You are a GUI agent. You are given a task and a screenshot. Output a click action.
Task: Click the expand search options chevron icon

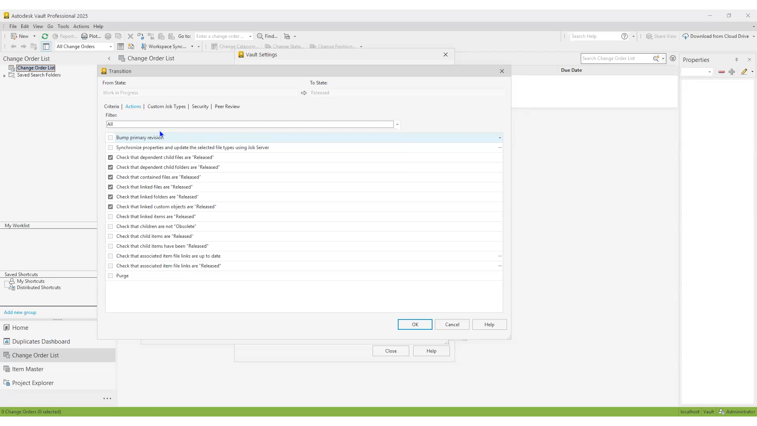[x=673, y=58]
